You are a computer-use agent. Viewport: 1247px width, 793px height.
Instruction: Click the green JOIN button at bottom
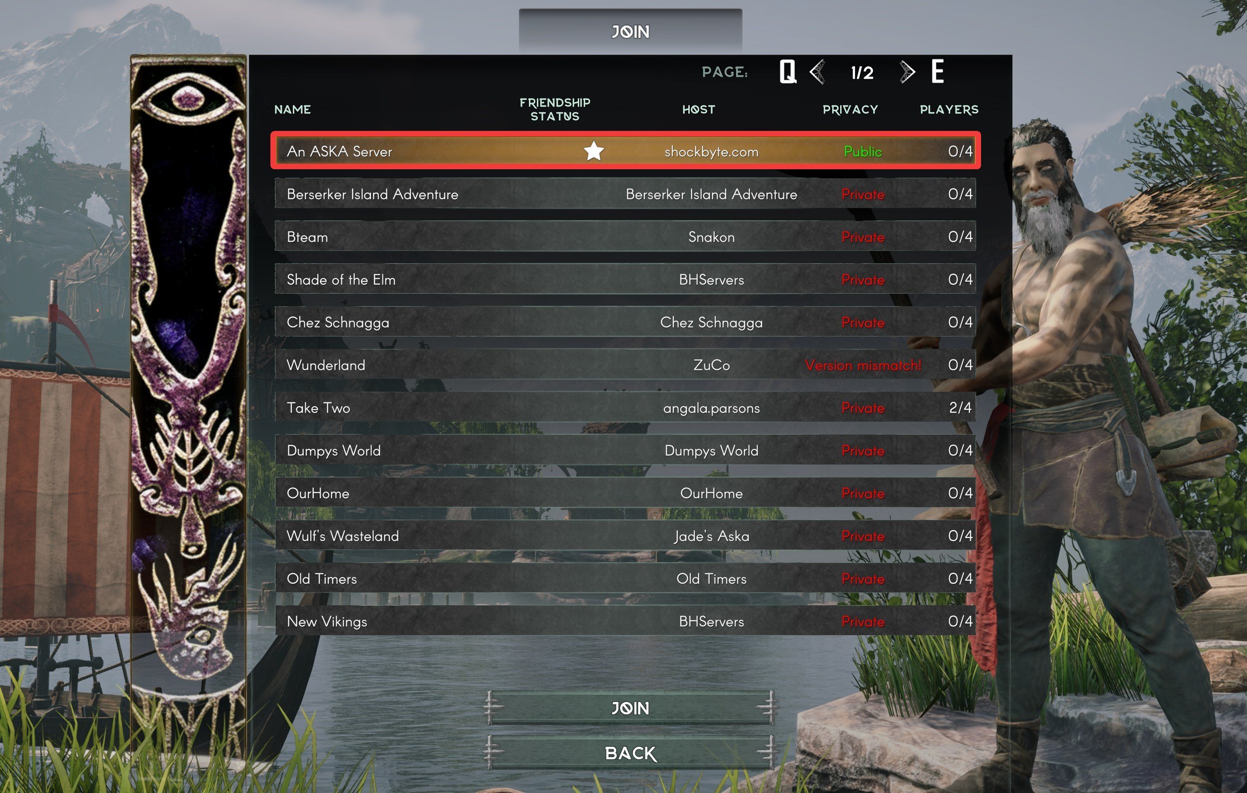pos(629,707)
